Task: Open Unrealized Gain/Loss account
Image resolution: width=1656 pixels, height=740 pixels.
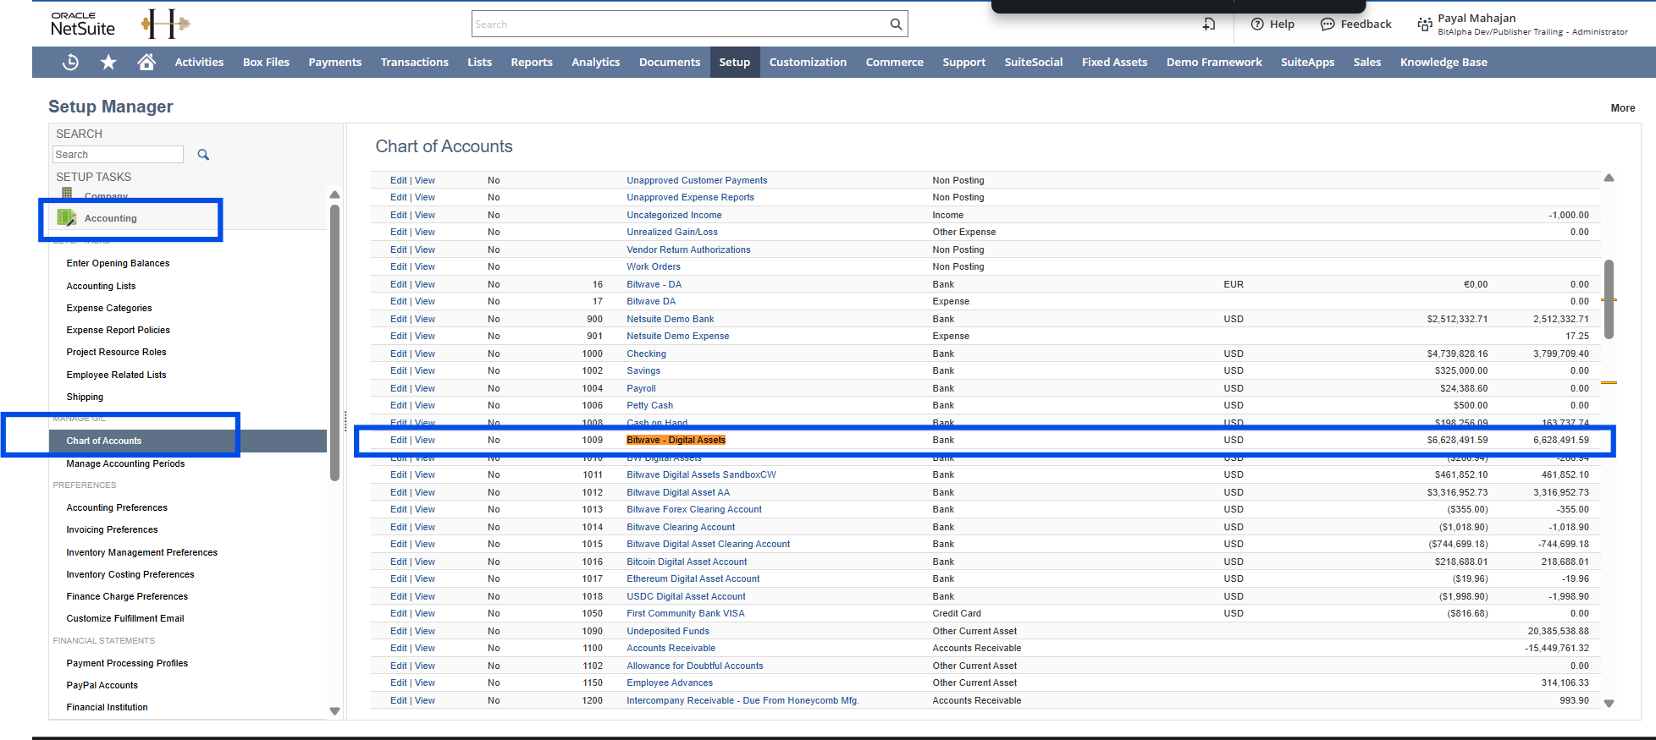Action: tap(671, 232)
